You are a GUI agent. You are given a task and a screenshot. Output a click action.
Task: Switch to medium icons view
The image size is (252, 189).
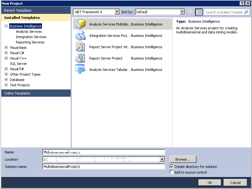(x=199, y=12)
